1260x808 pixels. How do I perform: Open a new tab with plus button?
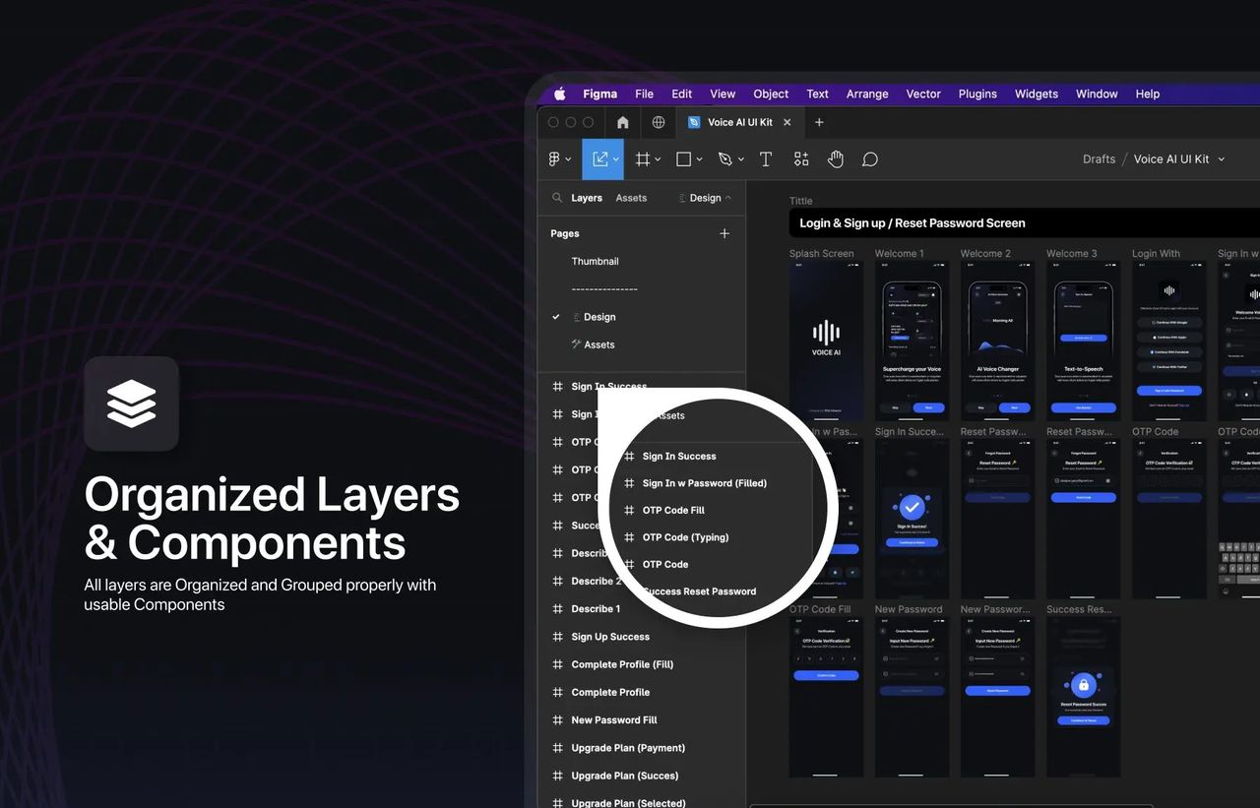(x=819, y=123)
